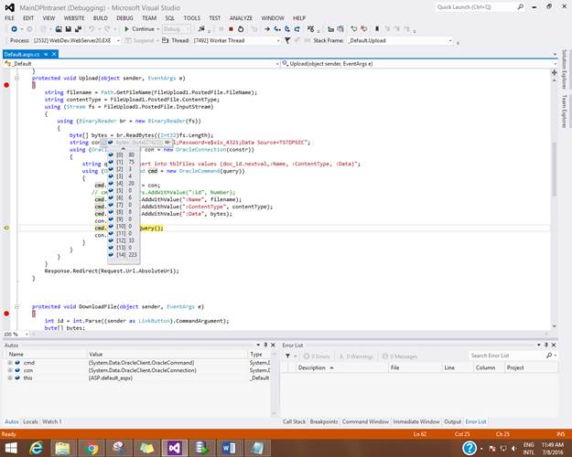Screen dimensions: 572x457
Task: Open File Explorer from the taskbar
Action: [x=64, y=447]
